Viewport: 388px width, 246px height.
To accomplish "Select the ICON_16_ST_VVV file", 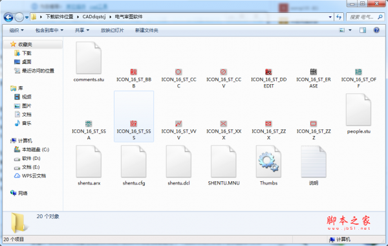I will point(178,130).
